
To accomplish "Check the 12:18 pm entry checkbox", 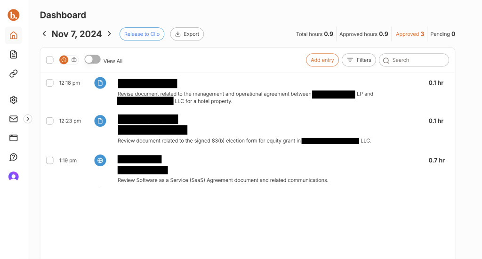I will 50,83.
